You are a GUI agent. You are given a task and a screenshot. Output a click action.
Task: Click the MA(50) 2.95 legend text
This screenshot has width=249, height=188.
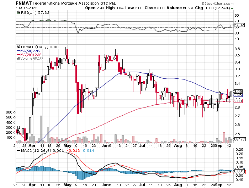click(x=30, y=51)
